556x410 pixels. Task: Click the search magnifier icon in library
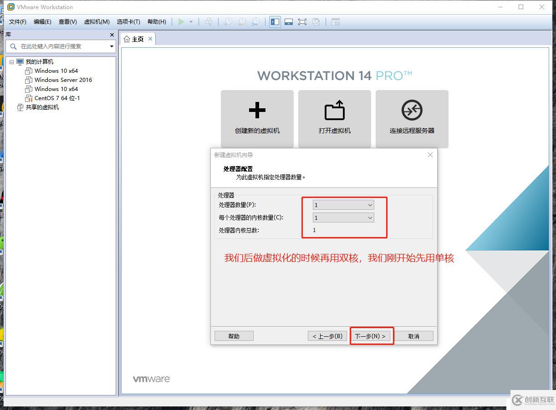tap(13, 46)
